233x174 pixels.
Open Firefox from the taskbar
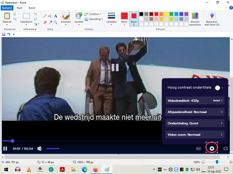click(96, 169)
